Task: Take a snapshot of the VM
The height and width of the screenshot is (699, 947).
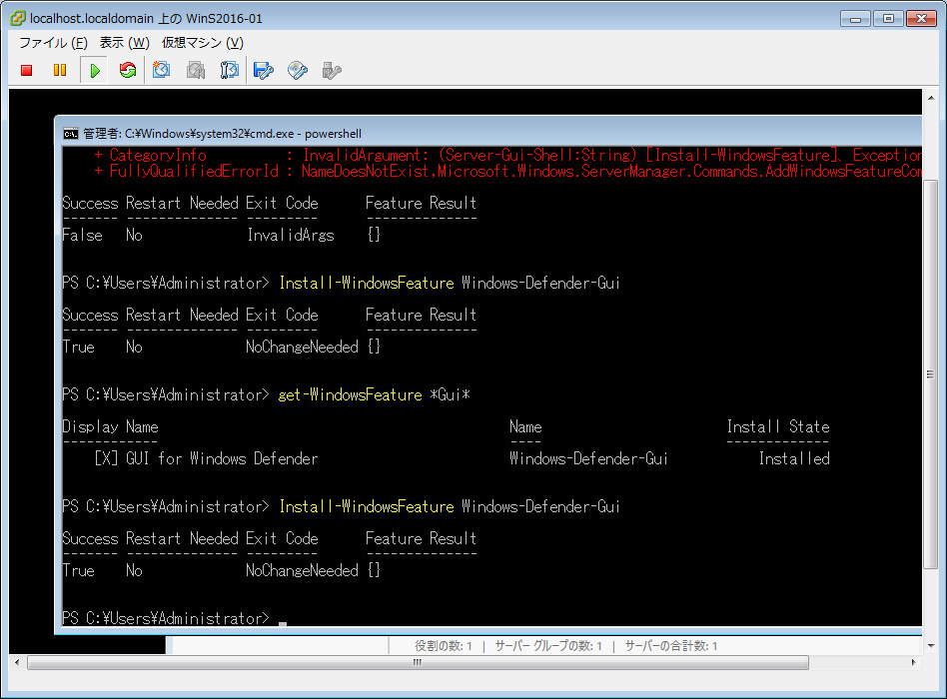Action: point(162,70)
